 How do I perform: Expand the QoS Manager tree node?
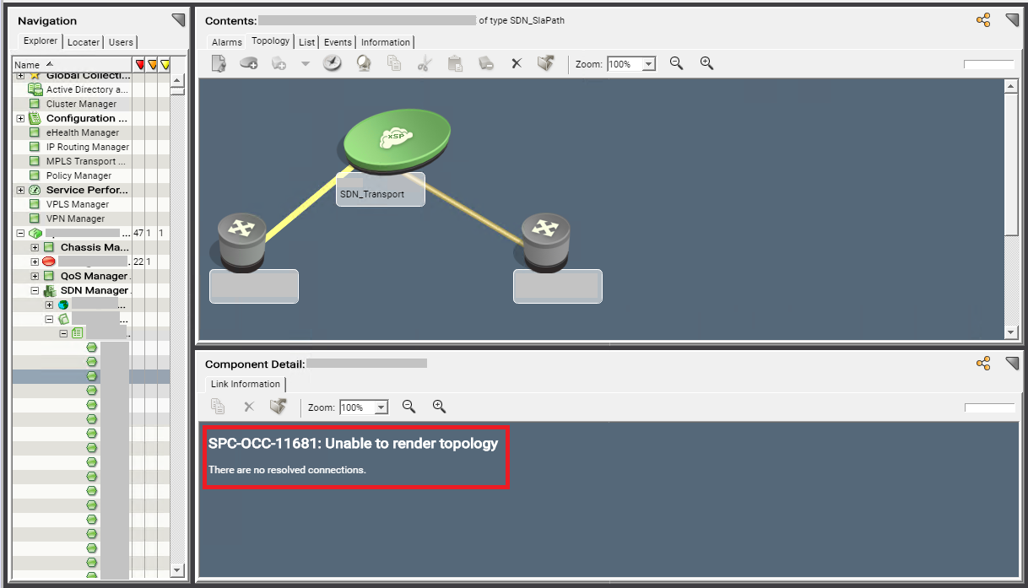pyautogui.click(x=35, y=276)
